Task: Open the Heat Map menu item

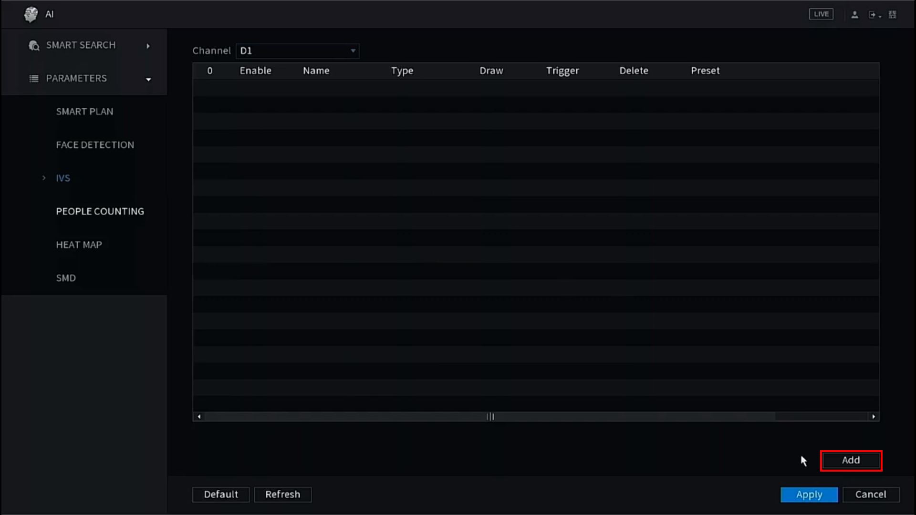Action: click(79, 245)
